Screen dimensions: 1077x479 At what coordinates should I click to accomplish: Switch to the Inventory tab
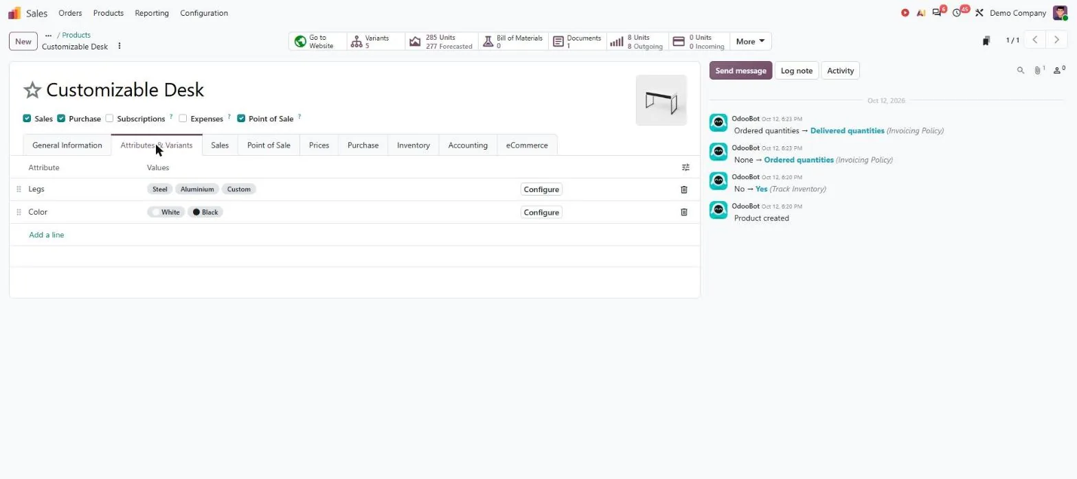click(x=413, y=145)
